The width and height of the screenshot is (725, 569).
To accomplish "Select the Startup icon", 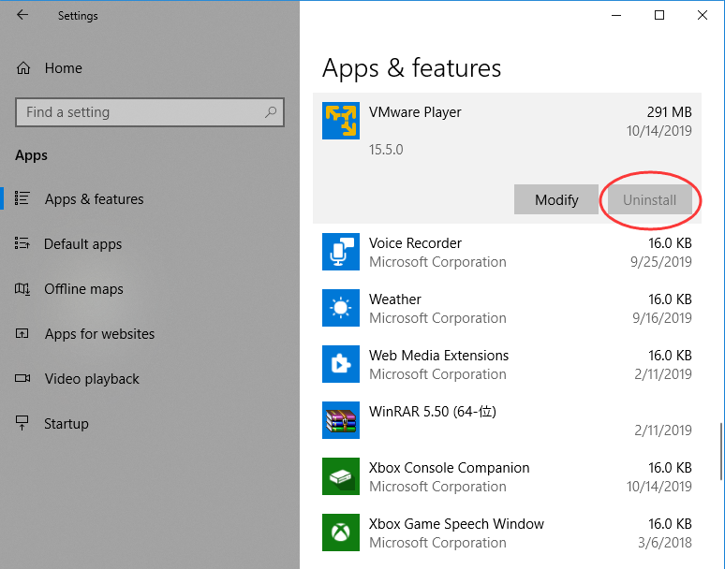I will coord(22,423).
